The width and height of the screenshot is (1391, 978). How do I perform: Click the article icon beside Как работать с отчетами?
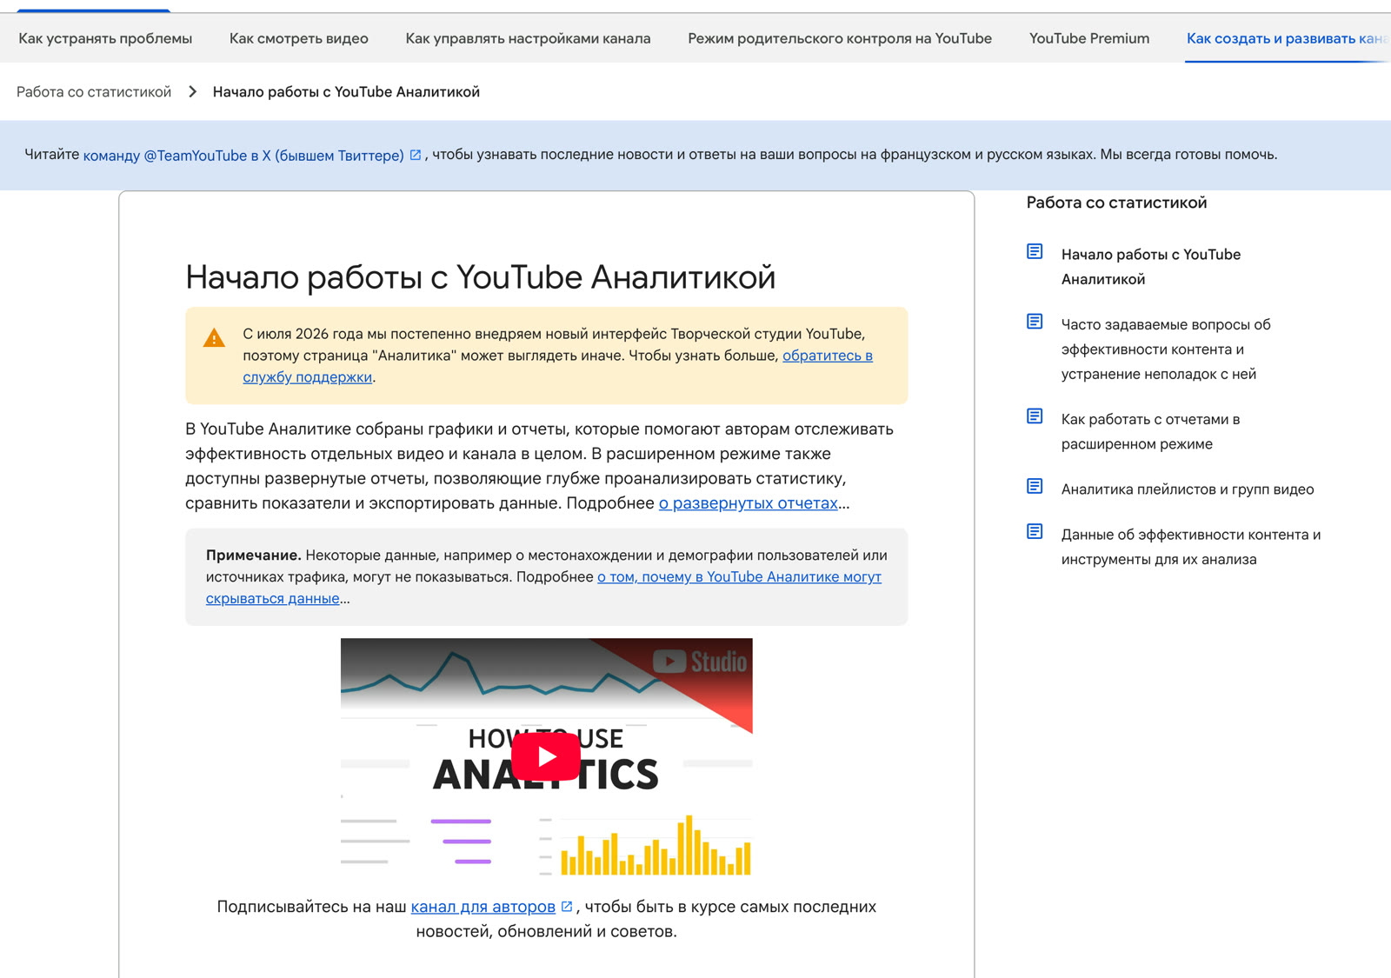pos(1035,416)
